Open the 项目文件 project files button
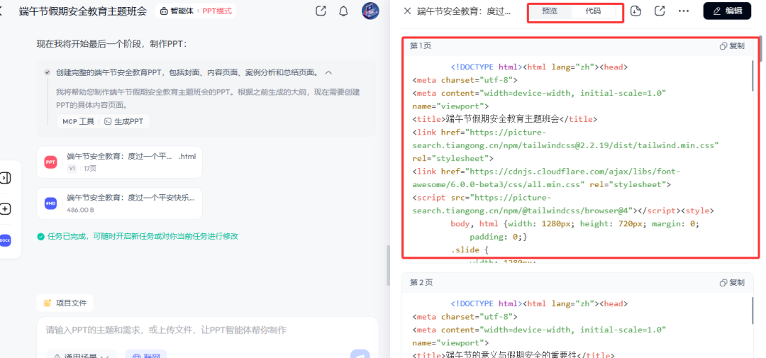The image size is (766, 358). pyautogui.click(x=65, y=303)
